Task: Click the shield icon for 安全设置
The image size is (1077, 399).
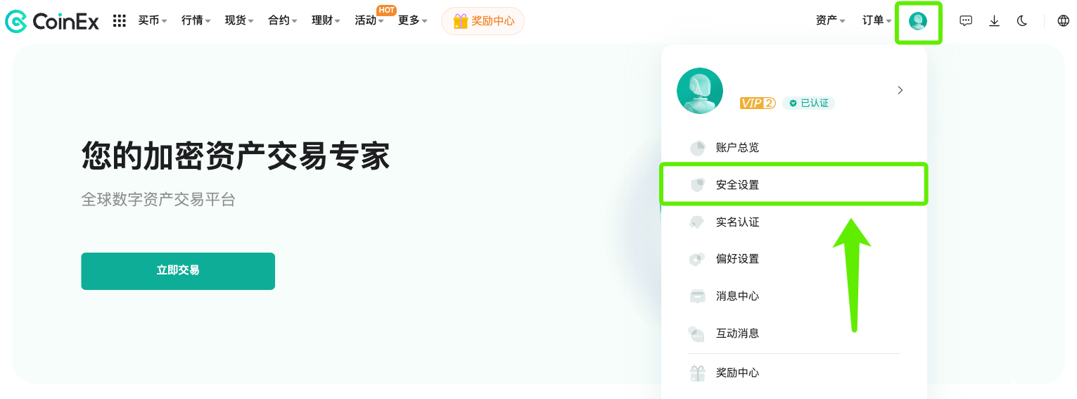Action: point(697,185)
